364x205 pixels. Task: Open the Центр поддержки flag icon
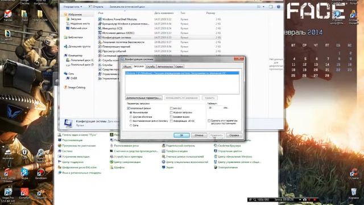coord(59,162)
